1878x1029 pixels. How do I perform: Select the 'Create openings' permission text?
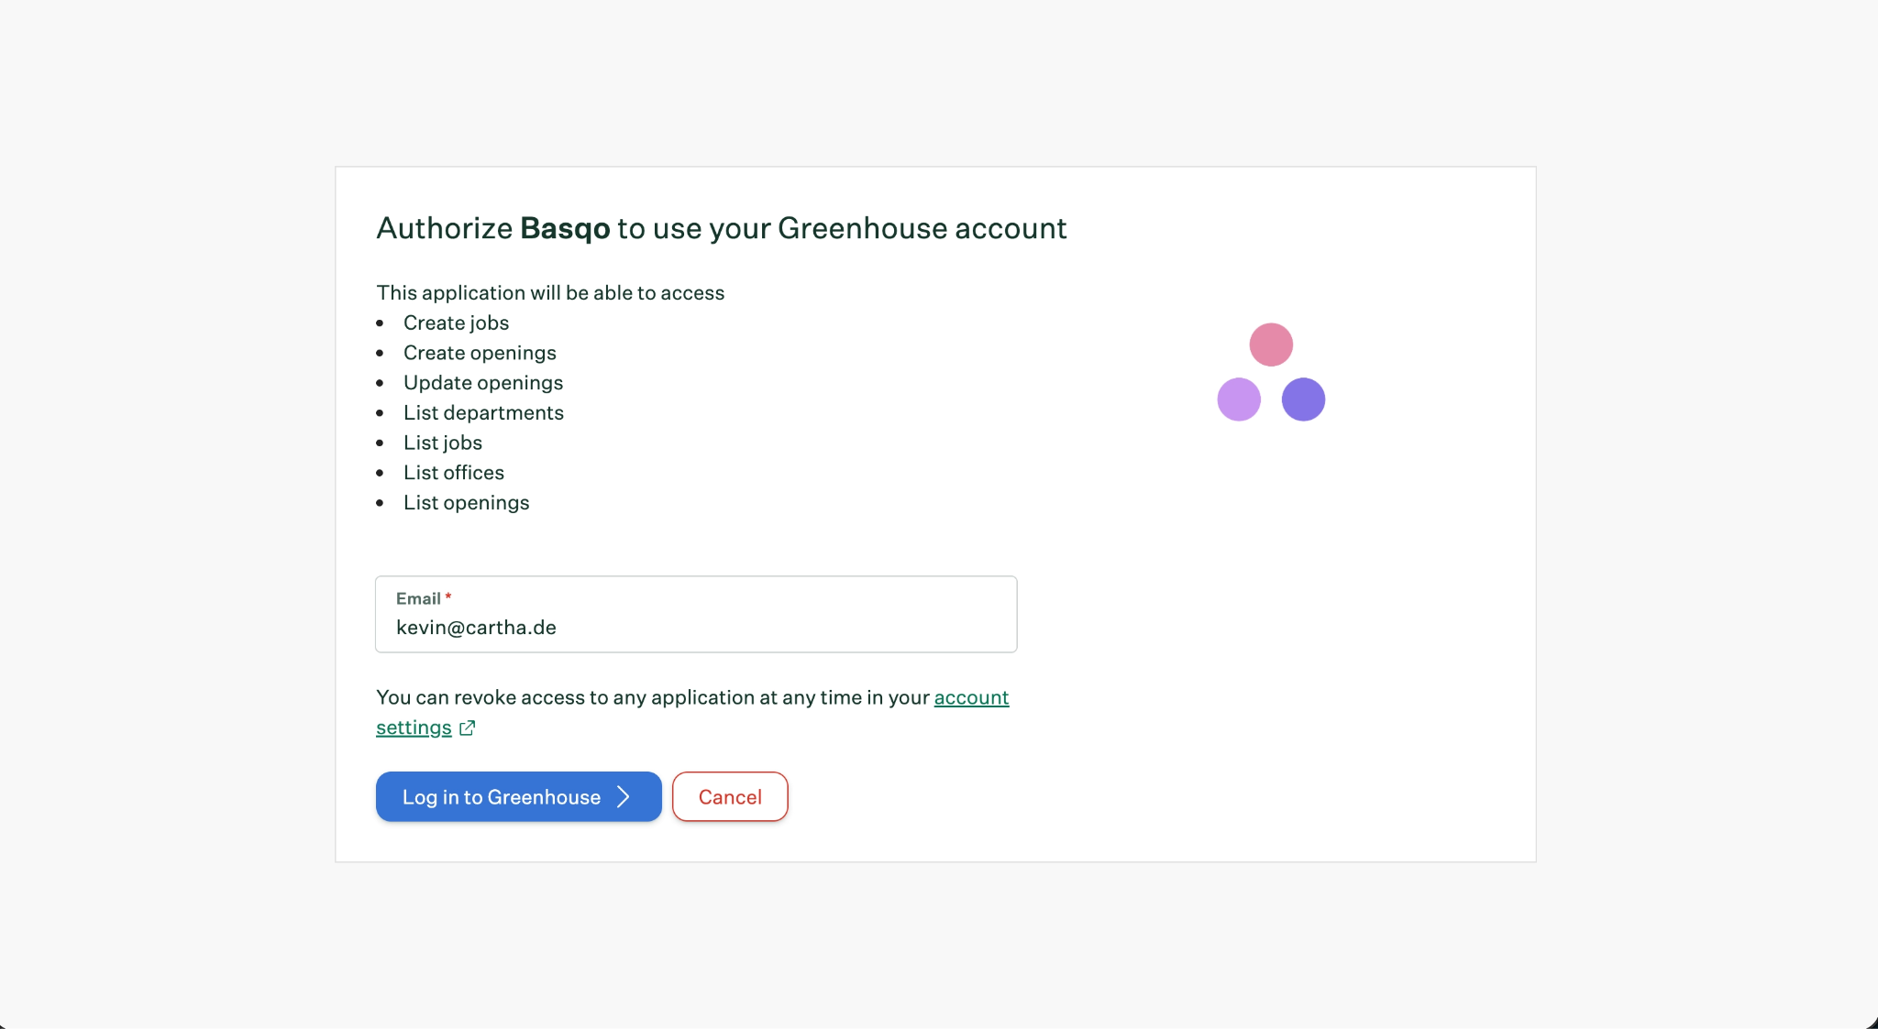(x=480, y=353)
